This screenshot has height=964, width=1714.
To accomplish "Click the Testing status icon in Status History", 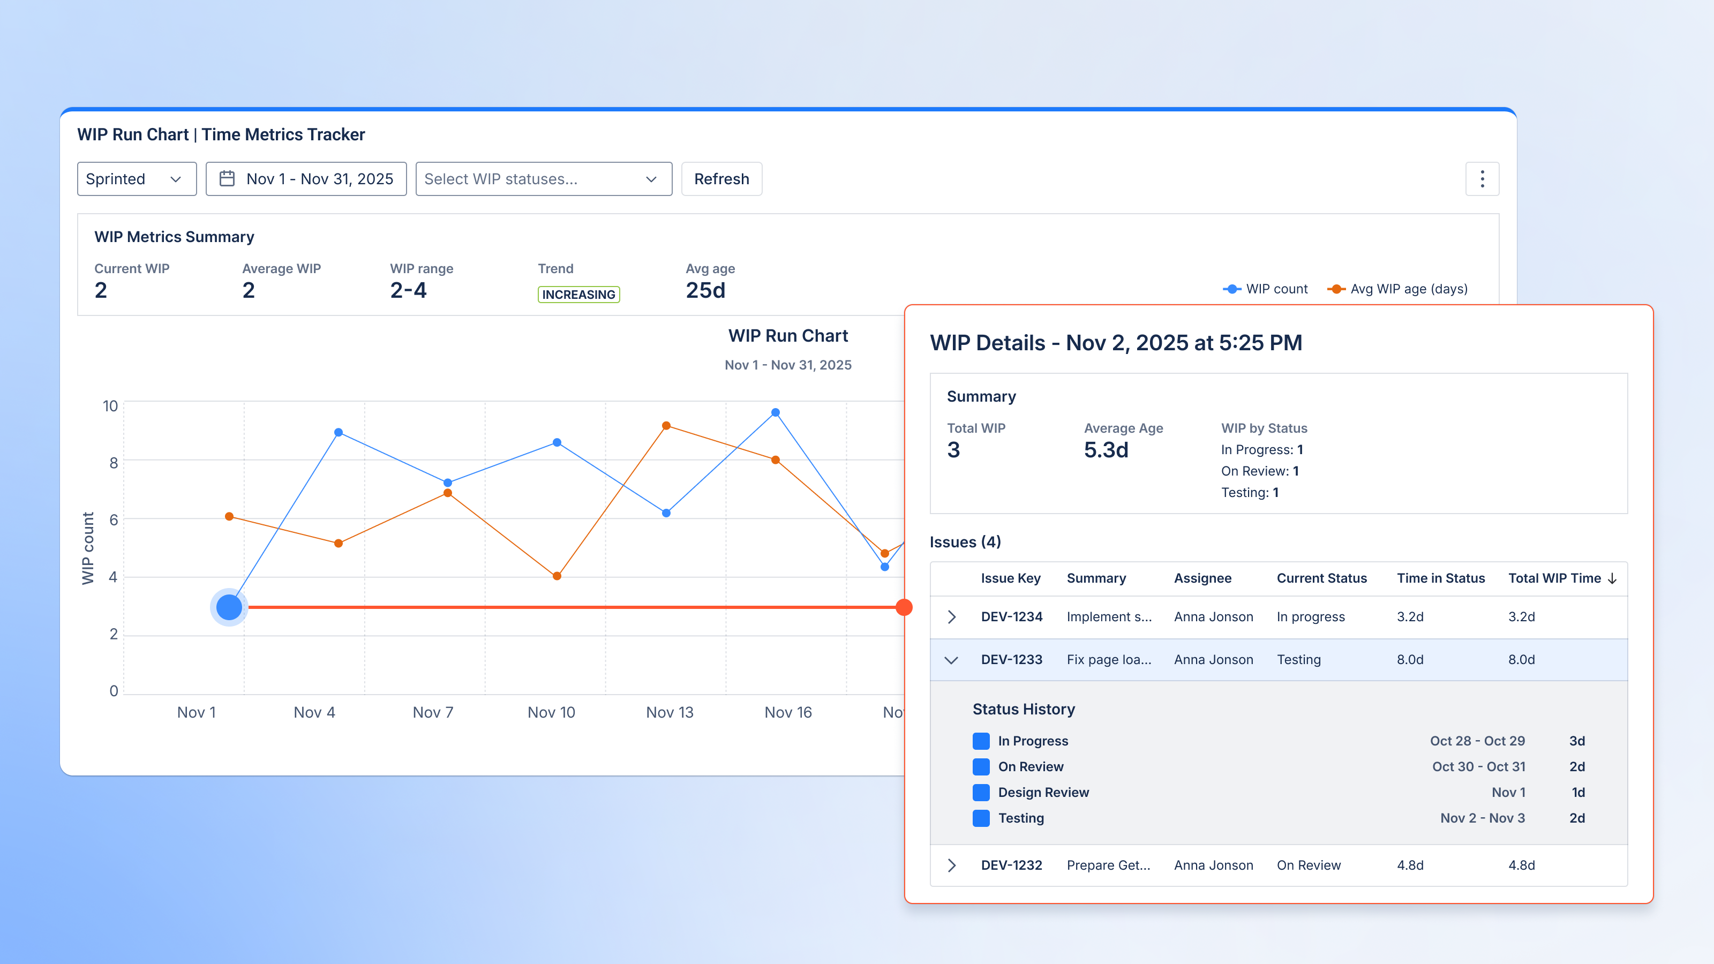I will click(981, 818).
